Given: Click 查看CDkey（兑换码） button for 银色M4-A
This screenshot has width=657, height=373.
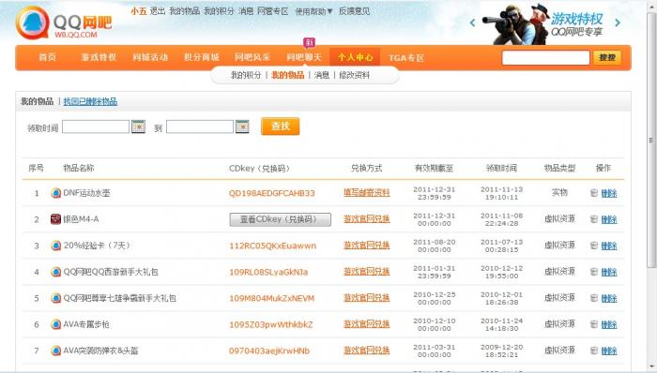Looking at the screenshot, I should tap(280, 219).
